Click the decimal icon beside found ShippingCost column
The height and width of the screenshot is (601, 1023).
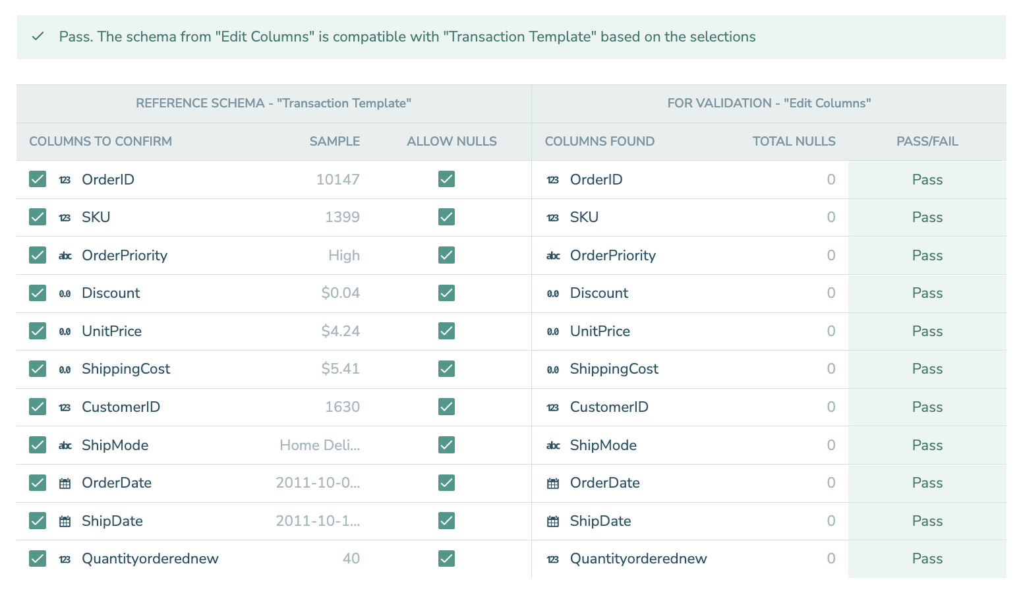[553, 370]
